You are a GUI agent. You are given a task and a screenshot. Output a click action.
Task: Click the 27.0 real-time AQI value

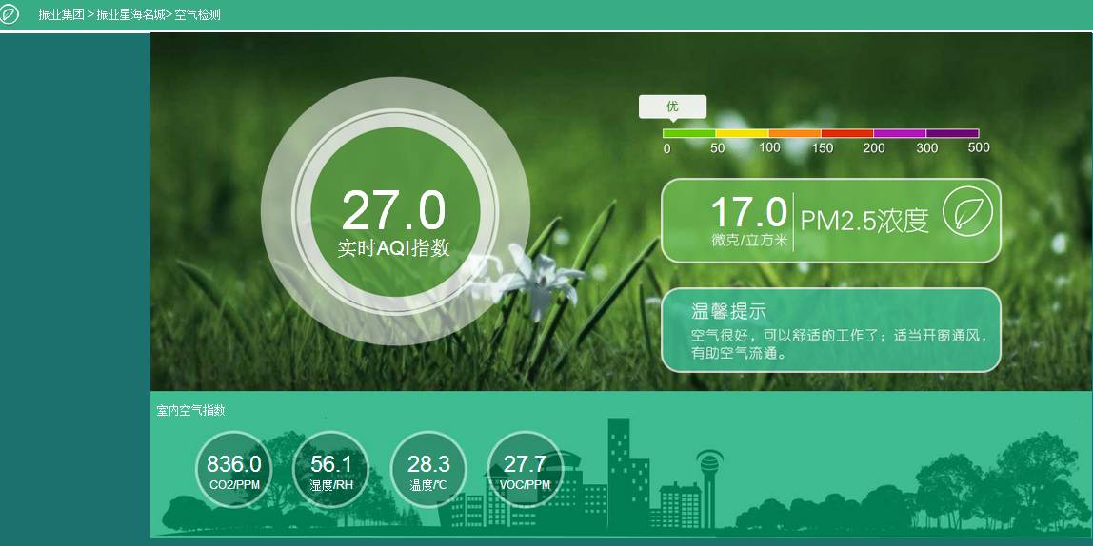click(394, 211)
